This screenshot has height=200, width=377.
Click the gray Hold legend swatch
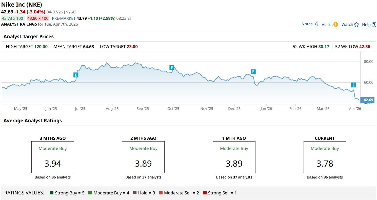135,193
